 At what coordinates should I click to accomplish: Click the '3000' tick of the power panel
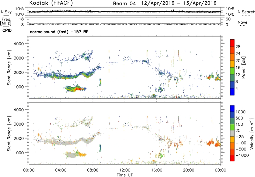pos(18,58)
